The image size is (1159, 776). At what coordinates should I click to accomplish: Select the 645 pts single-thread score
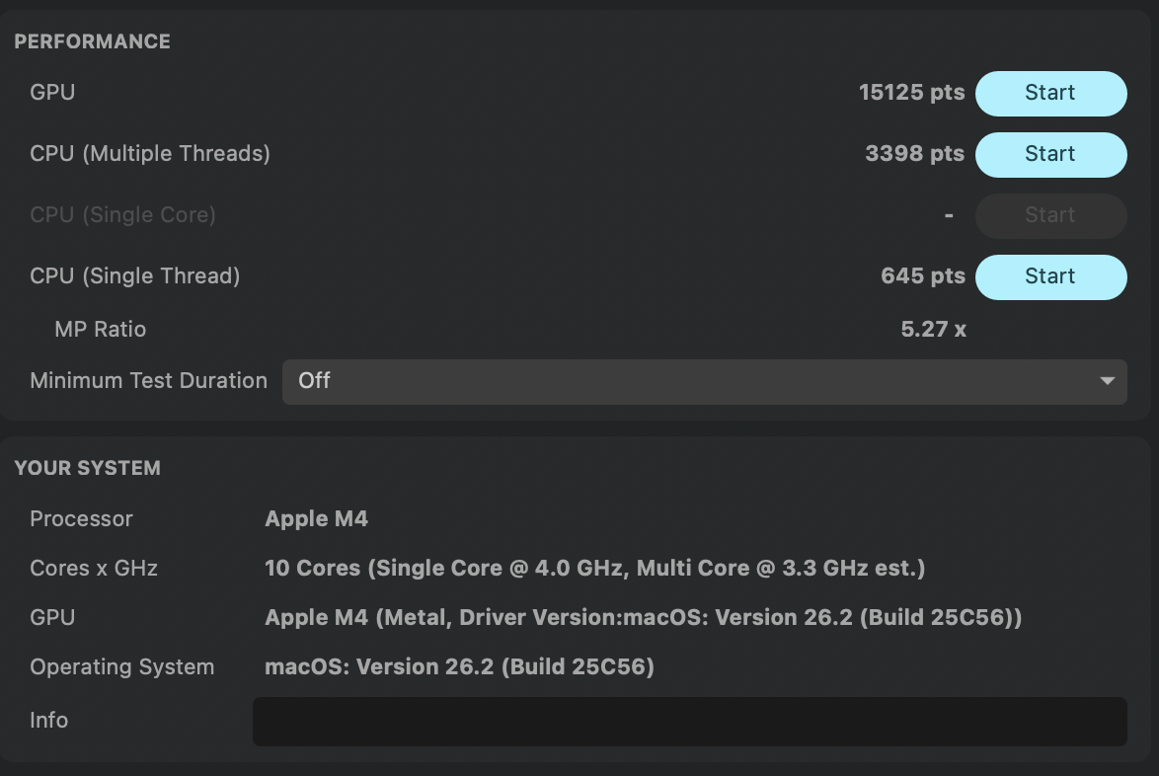[922, 276]
